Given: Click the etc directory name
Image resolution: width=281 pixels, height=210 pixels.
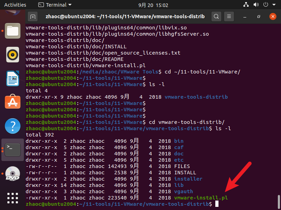Looking at the screenshot, I should (179, 160).
